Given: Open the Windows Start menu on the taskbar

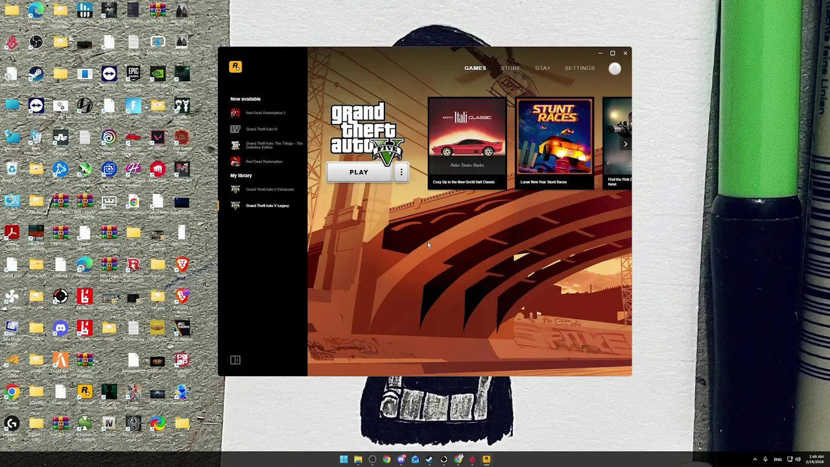Looking at the screenshot, I should 344,459.
